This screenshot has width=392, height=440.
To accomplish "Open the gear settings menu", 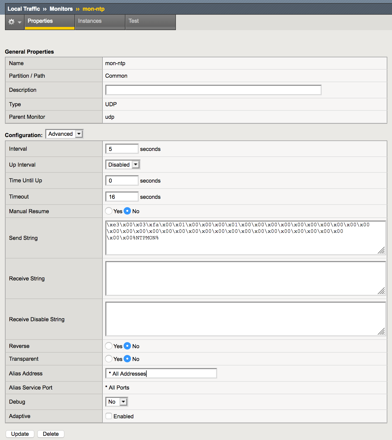I will (15, 22).
